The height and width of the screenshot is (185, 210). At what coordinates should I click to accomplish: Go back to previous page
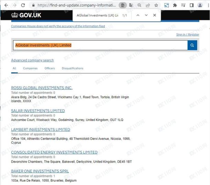pos(6,6)
